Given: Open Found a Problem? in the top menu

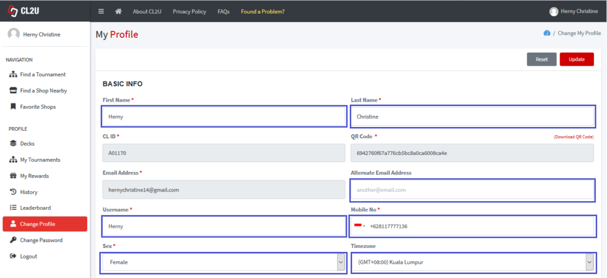Looking at the screenshot, I should (x=263, y=12).
